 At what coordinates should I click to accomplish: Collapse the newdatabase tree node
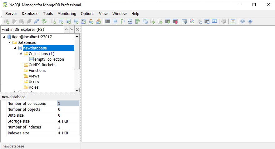(15, 48)
